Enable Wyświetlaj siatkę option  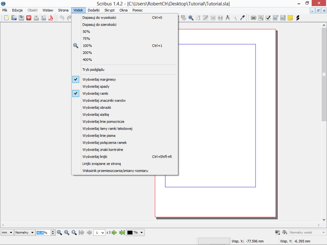[96, 115]
